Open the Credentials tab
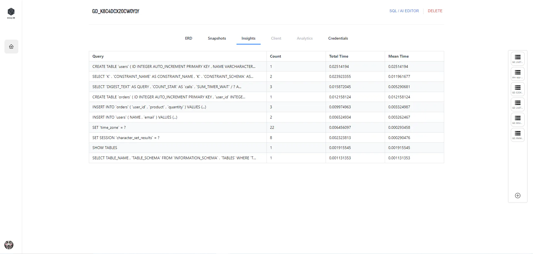533x254 pixels. coord(338,38)
